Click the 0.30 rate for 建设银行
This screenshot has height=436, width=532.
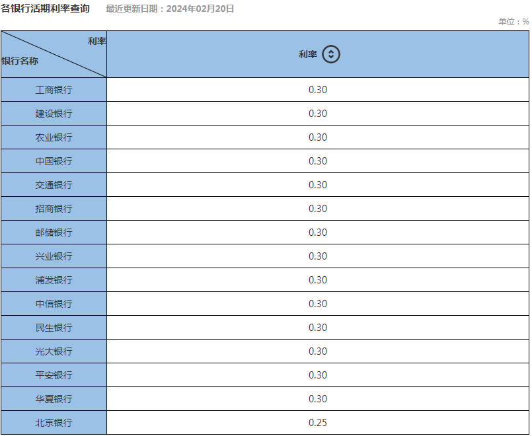[x=318, y=114]
